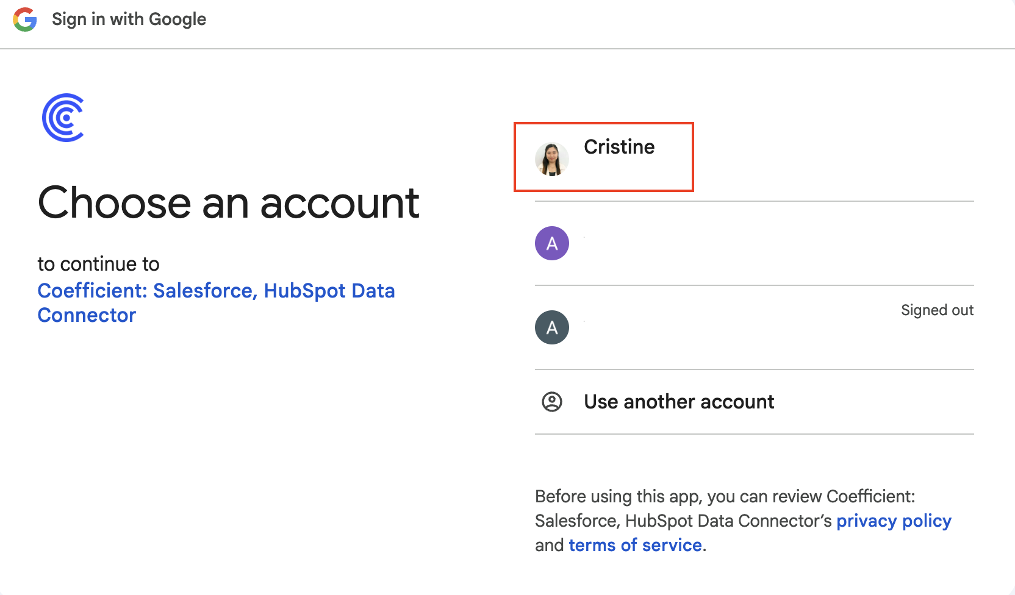1015x595 pixels.
Task: Select the dark gray A avatar
Action: tap(551, 327)
